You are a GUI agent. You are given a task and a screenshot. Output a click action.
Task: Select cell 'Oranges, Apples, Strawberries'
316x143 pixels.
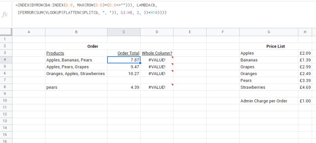[76, 73]
